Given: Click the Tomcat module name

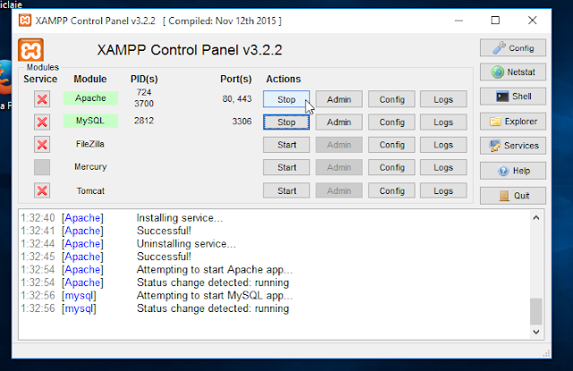Looking at the screenshot, I should click(x=90, y=190).
